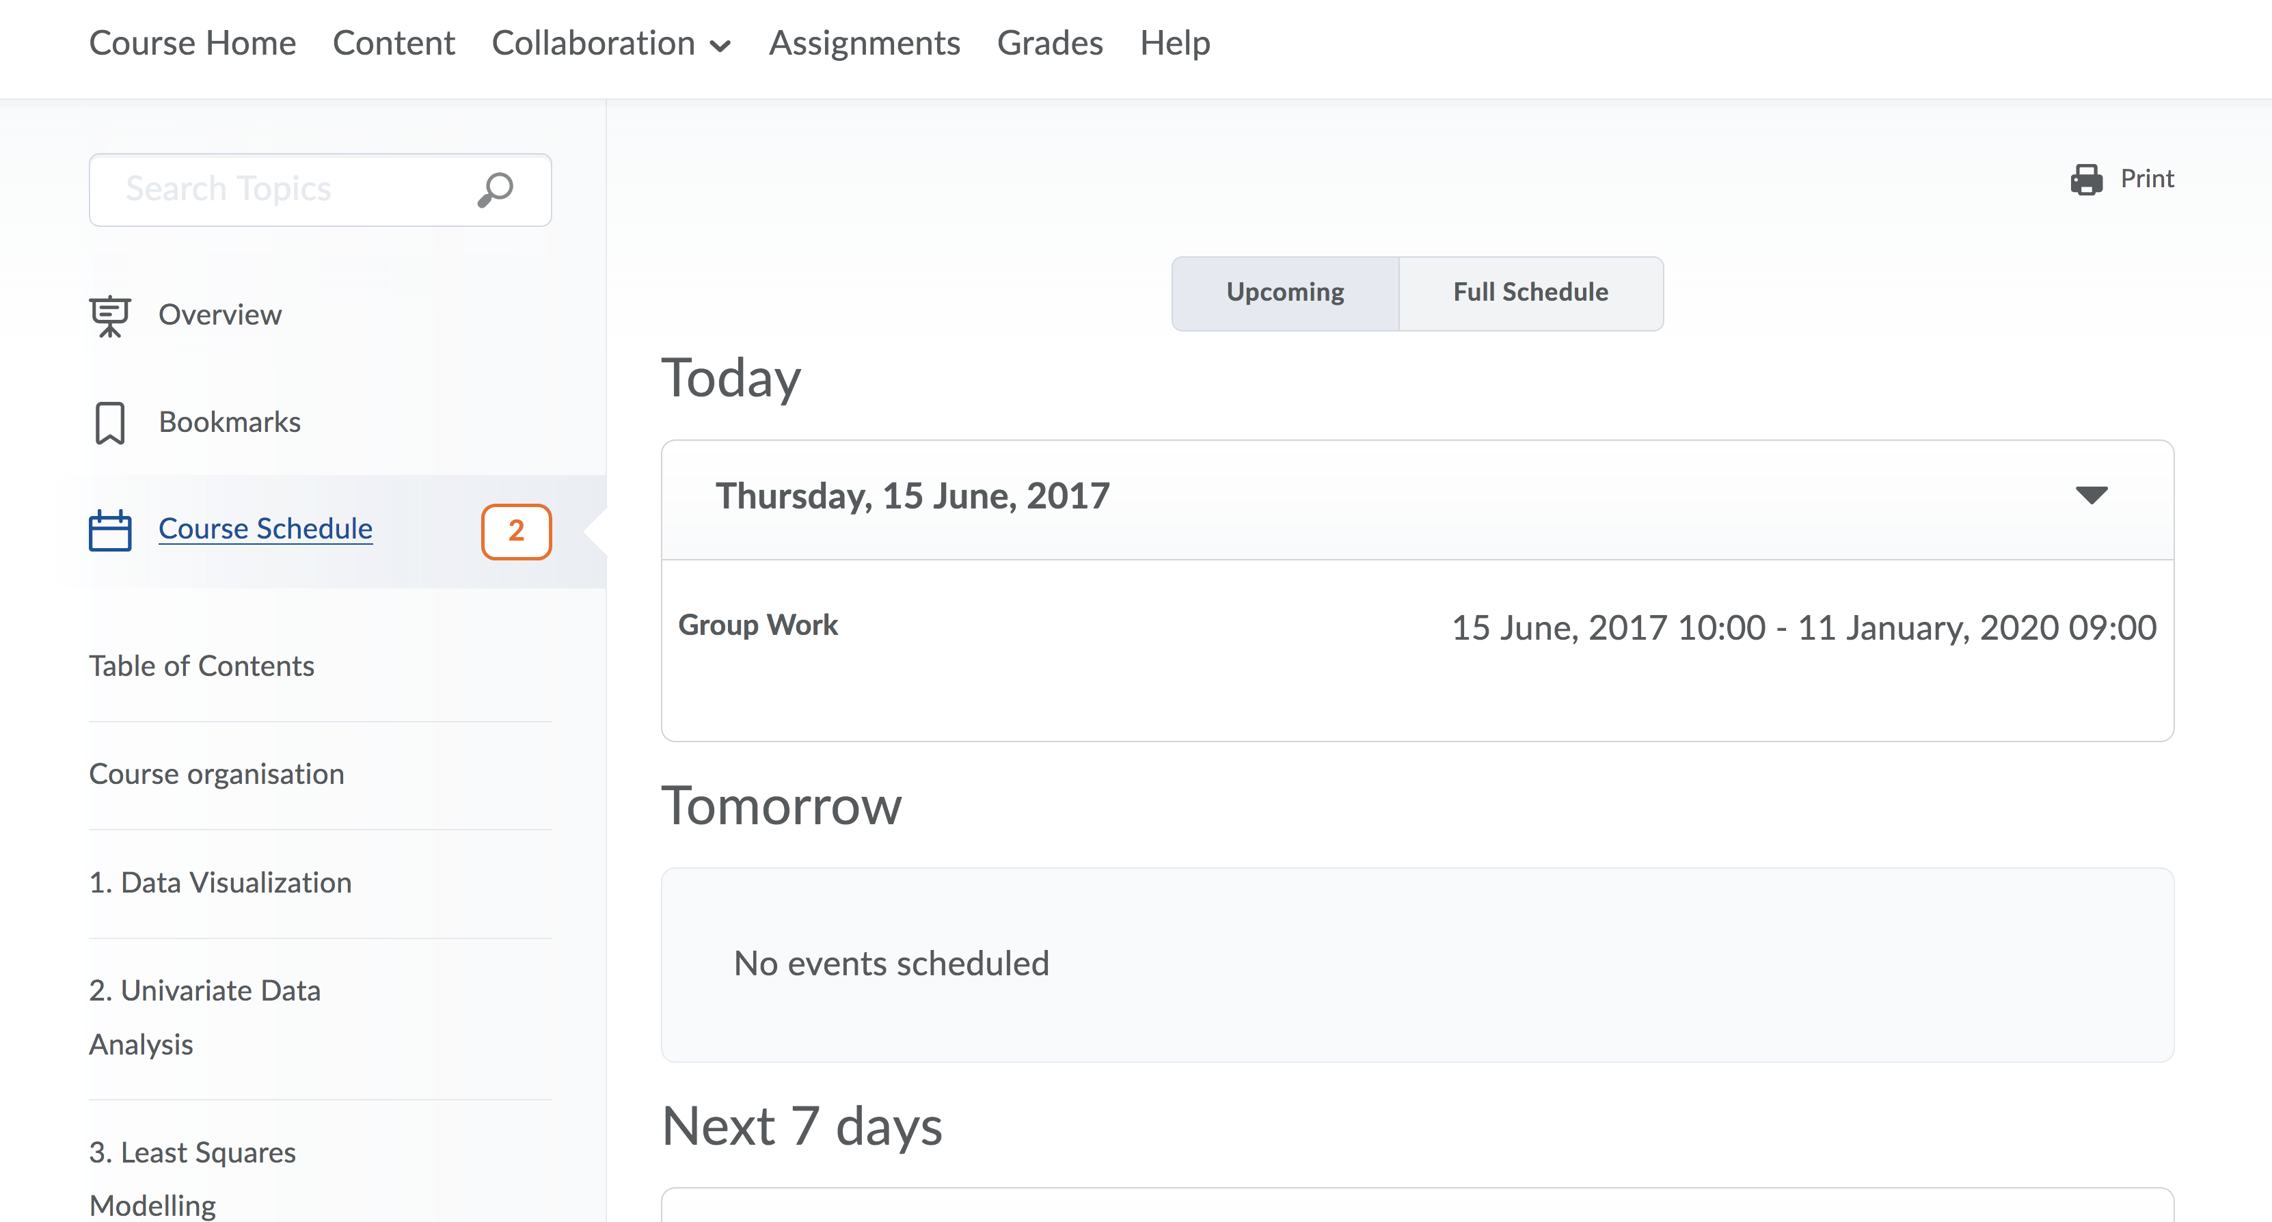
Task: Click the Bookmarks ribbon icon
Action: [x=110, y=423]
